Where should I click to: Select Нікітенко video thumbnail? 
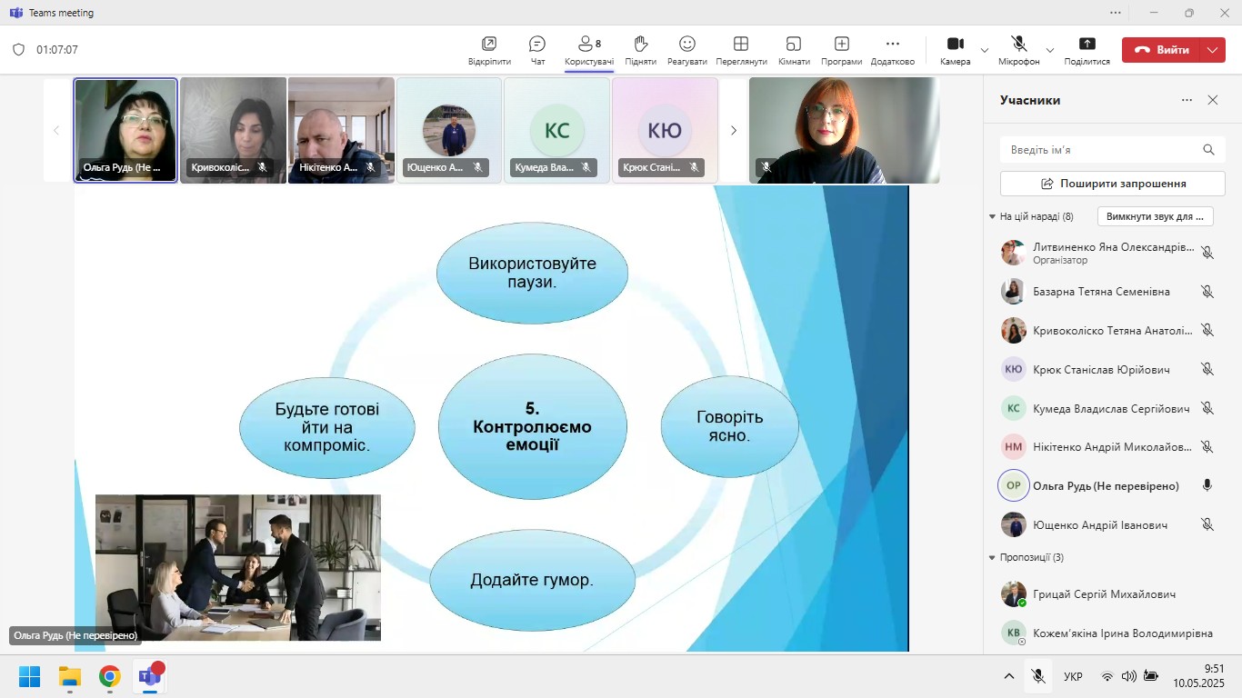point(341,130)
